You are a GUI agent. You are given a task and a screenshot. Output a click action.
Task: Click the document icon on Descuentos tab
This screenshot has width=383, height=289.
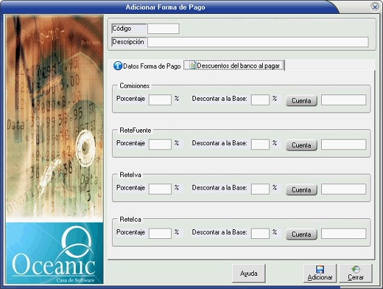click(193, 65)
